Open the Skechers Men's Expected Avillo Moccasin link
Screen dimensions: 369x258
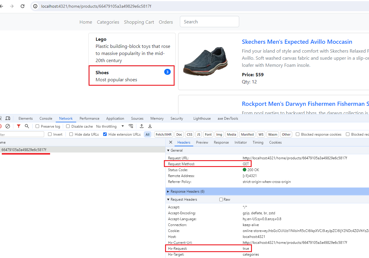click(297, 42)
